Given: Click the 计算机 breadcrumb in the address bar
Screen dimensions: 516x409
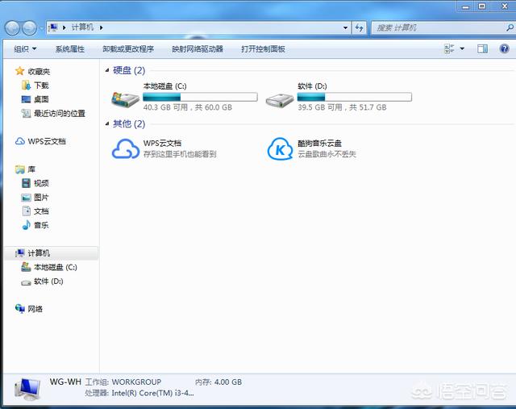Looking at the screenshot, I should tap(82, 27).
